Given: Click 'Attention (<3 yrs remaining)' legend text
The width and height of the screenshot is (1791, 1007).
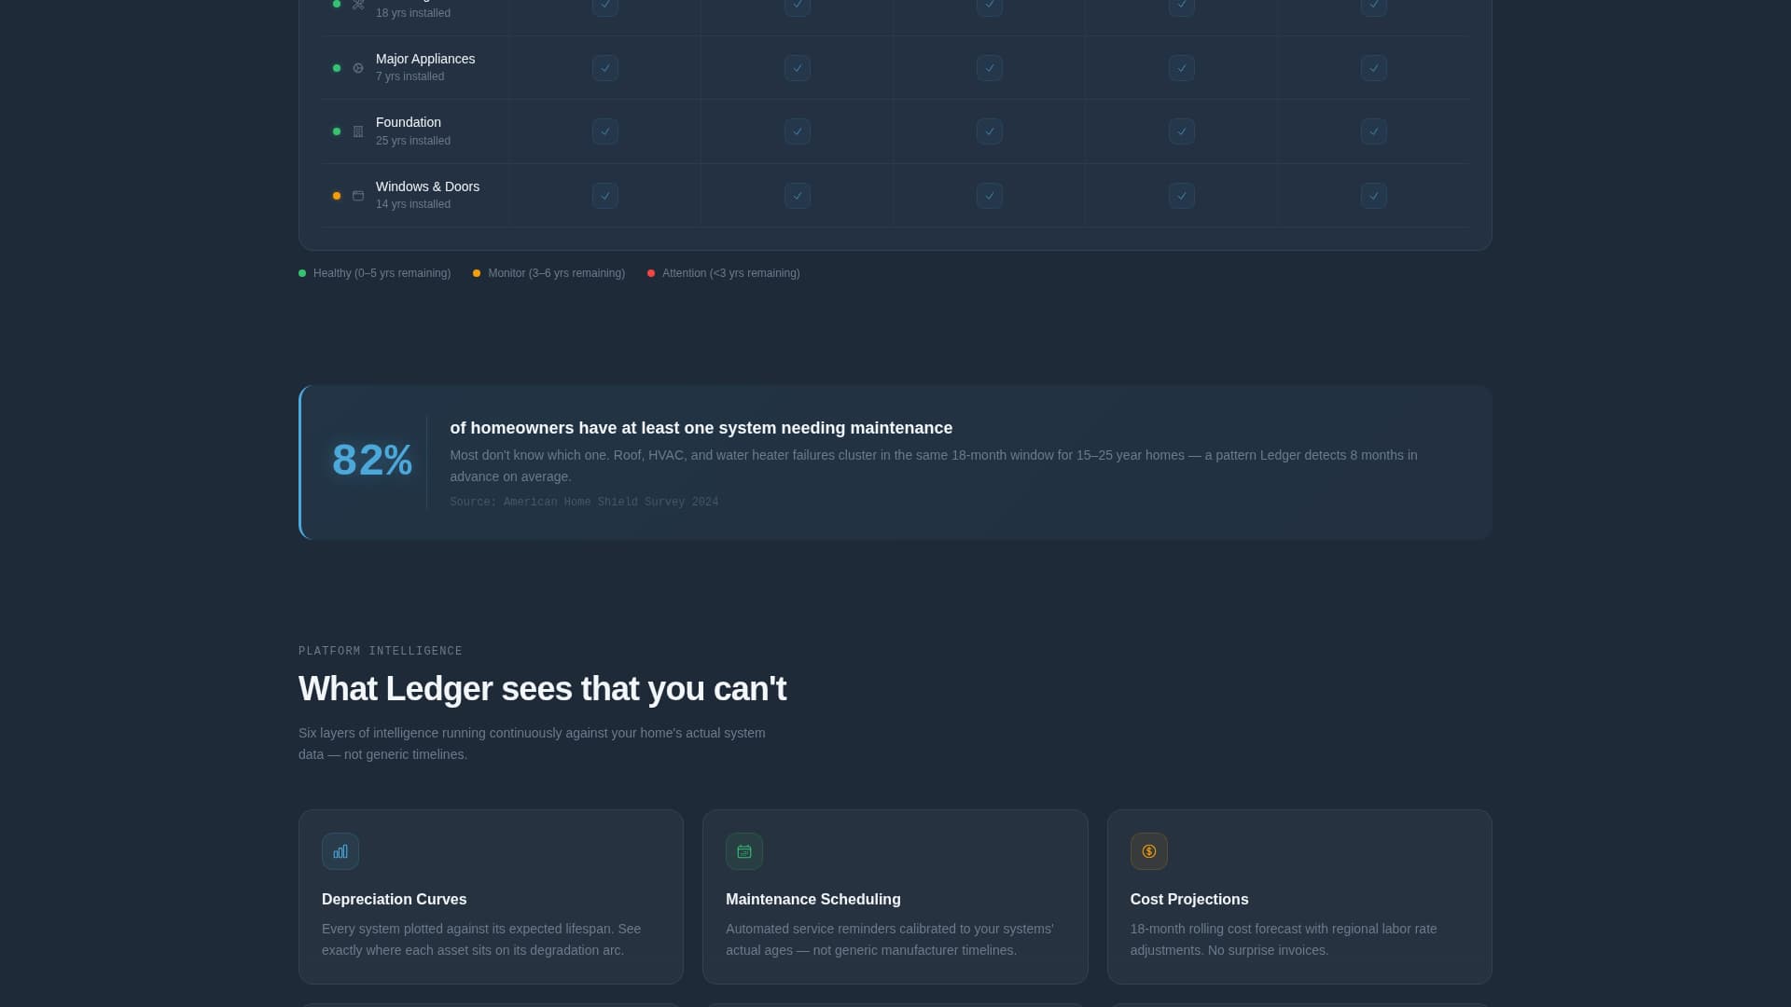Looking at the screenshot, I should coord(731,273).
